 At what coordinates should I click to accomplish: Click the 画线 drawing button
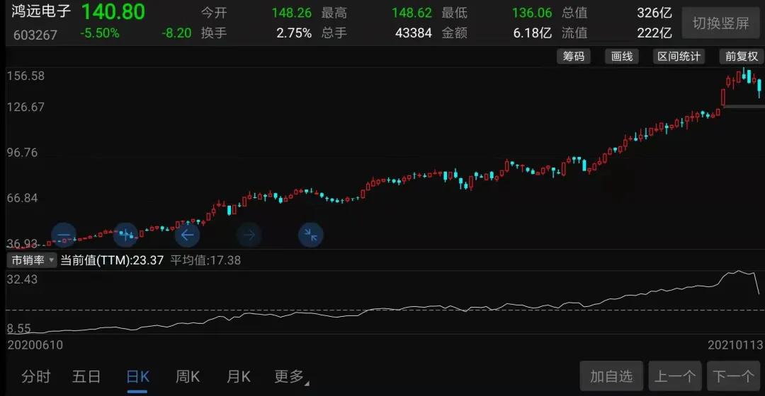click(x=622, y=57)
